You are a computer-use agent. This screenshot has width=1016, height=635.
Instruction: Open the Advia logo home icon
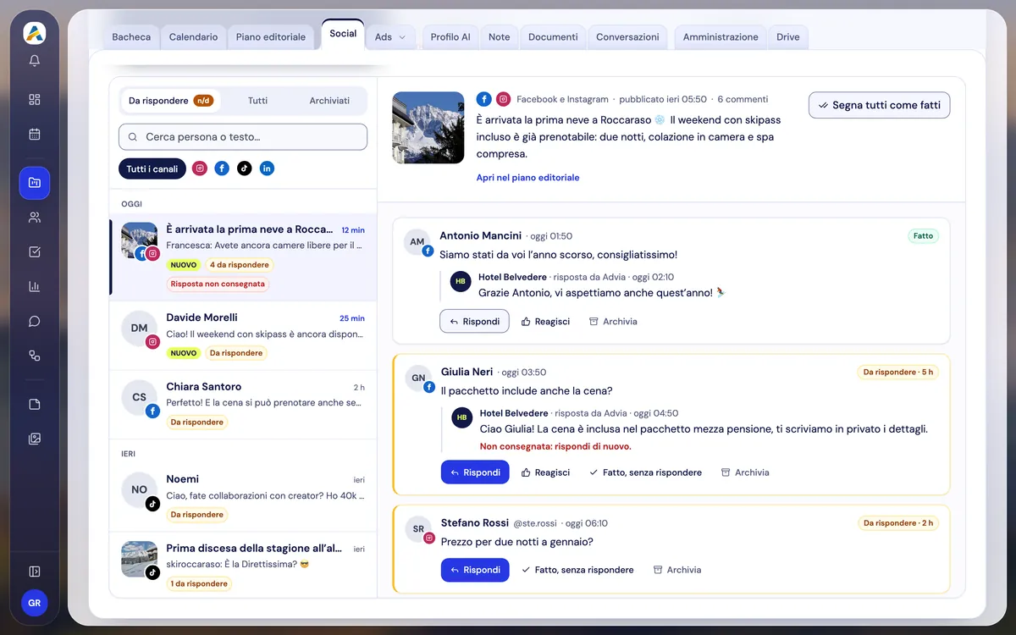tap(35, 33)
